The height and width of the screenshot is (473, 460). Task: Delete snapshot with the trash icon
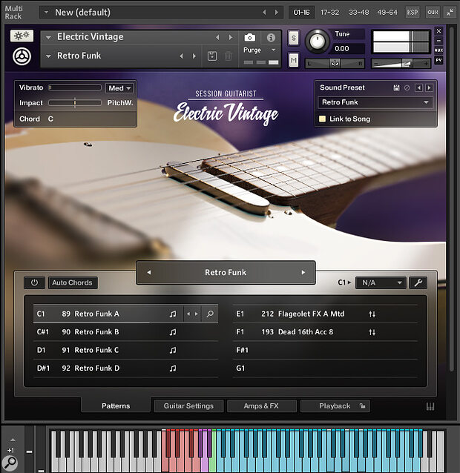229,56
